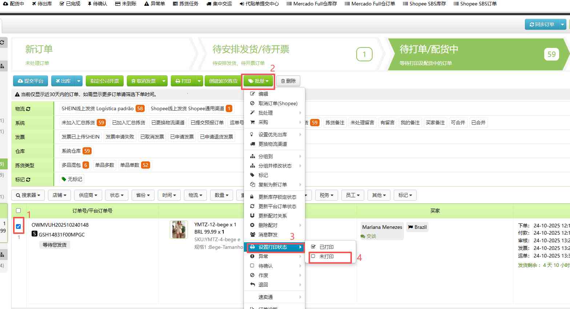Open Shopee SBS库存 top tab
570x309 pixels.
pos(424,4)
